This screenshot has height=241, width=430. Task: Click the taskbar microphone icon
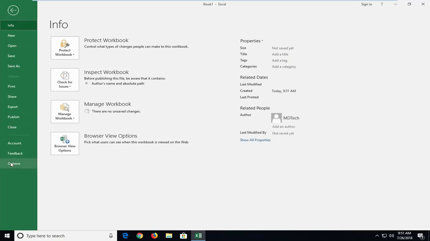click(x=111, y=236)
